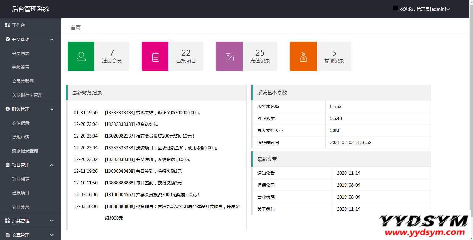Click the 后台管理系统 header title
The width and height of the screenshot is (473, 240).
[31, 9]
